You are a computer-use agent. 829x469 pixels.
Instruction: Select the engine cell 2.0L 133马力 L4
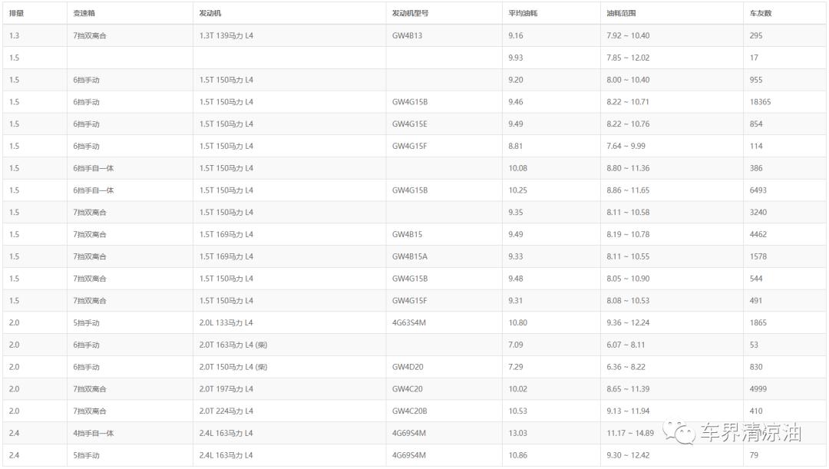click(x=226, y=323)
